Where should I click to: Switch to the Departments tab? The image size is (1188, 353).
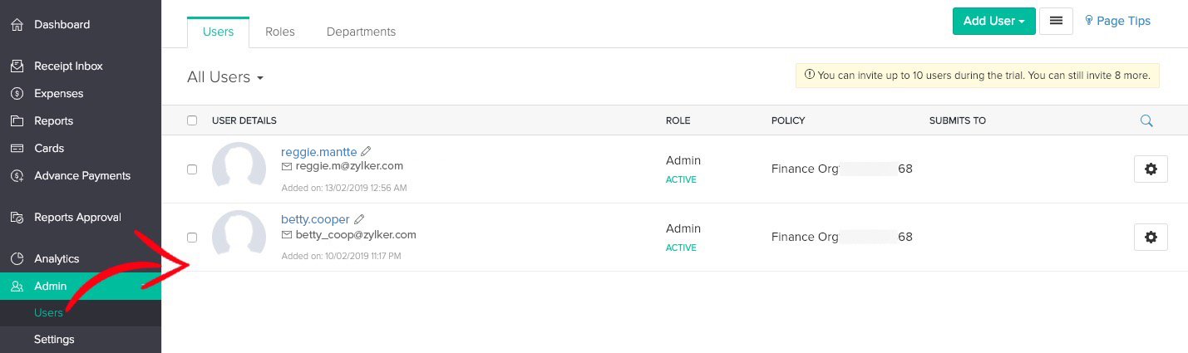pyautogui.click(x=361, y=32)
